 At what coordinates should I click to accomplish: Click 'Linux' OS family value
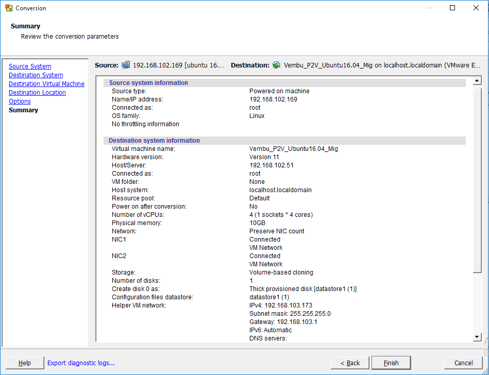[257, 116]
